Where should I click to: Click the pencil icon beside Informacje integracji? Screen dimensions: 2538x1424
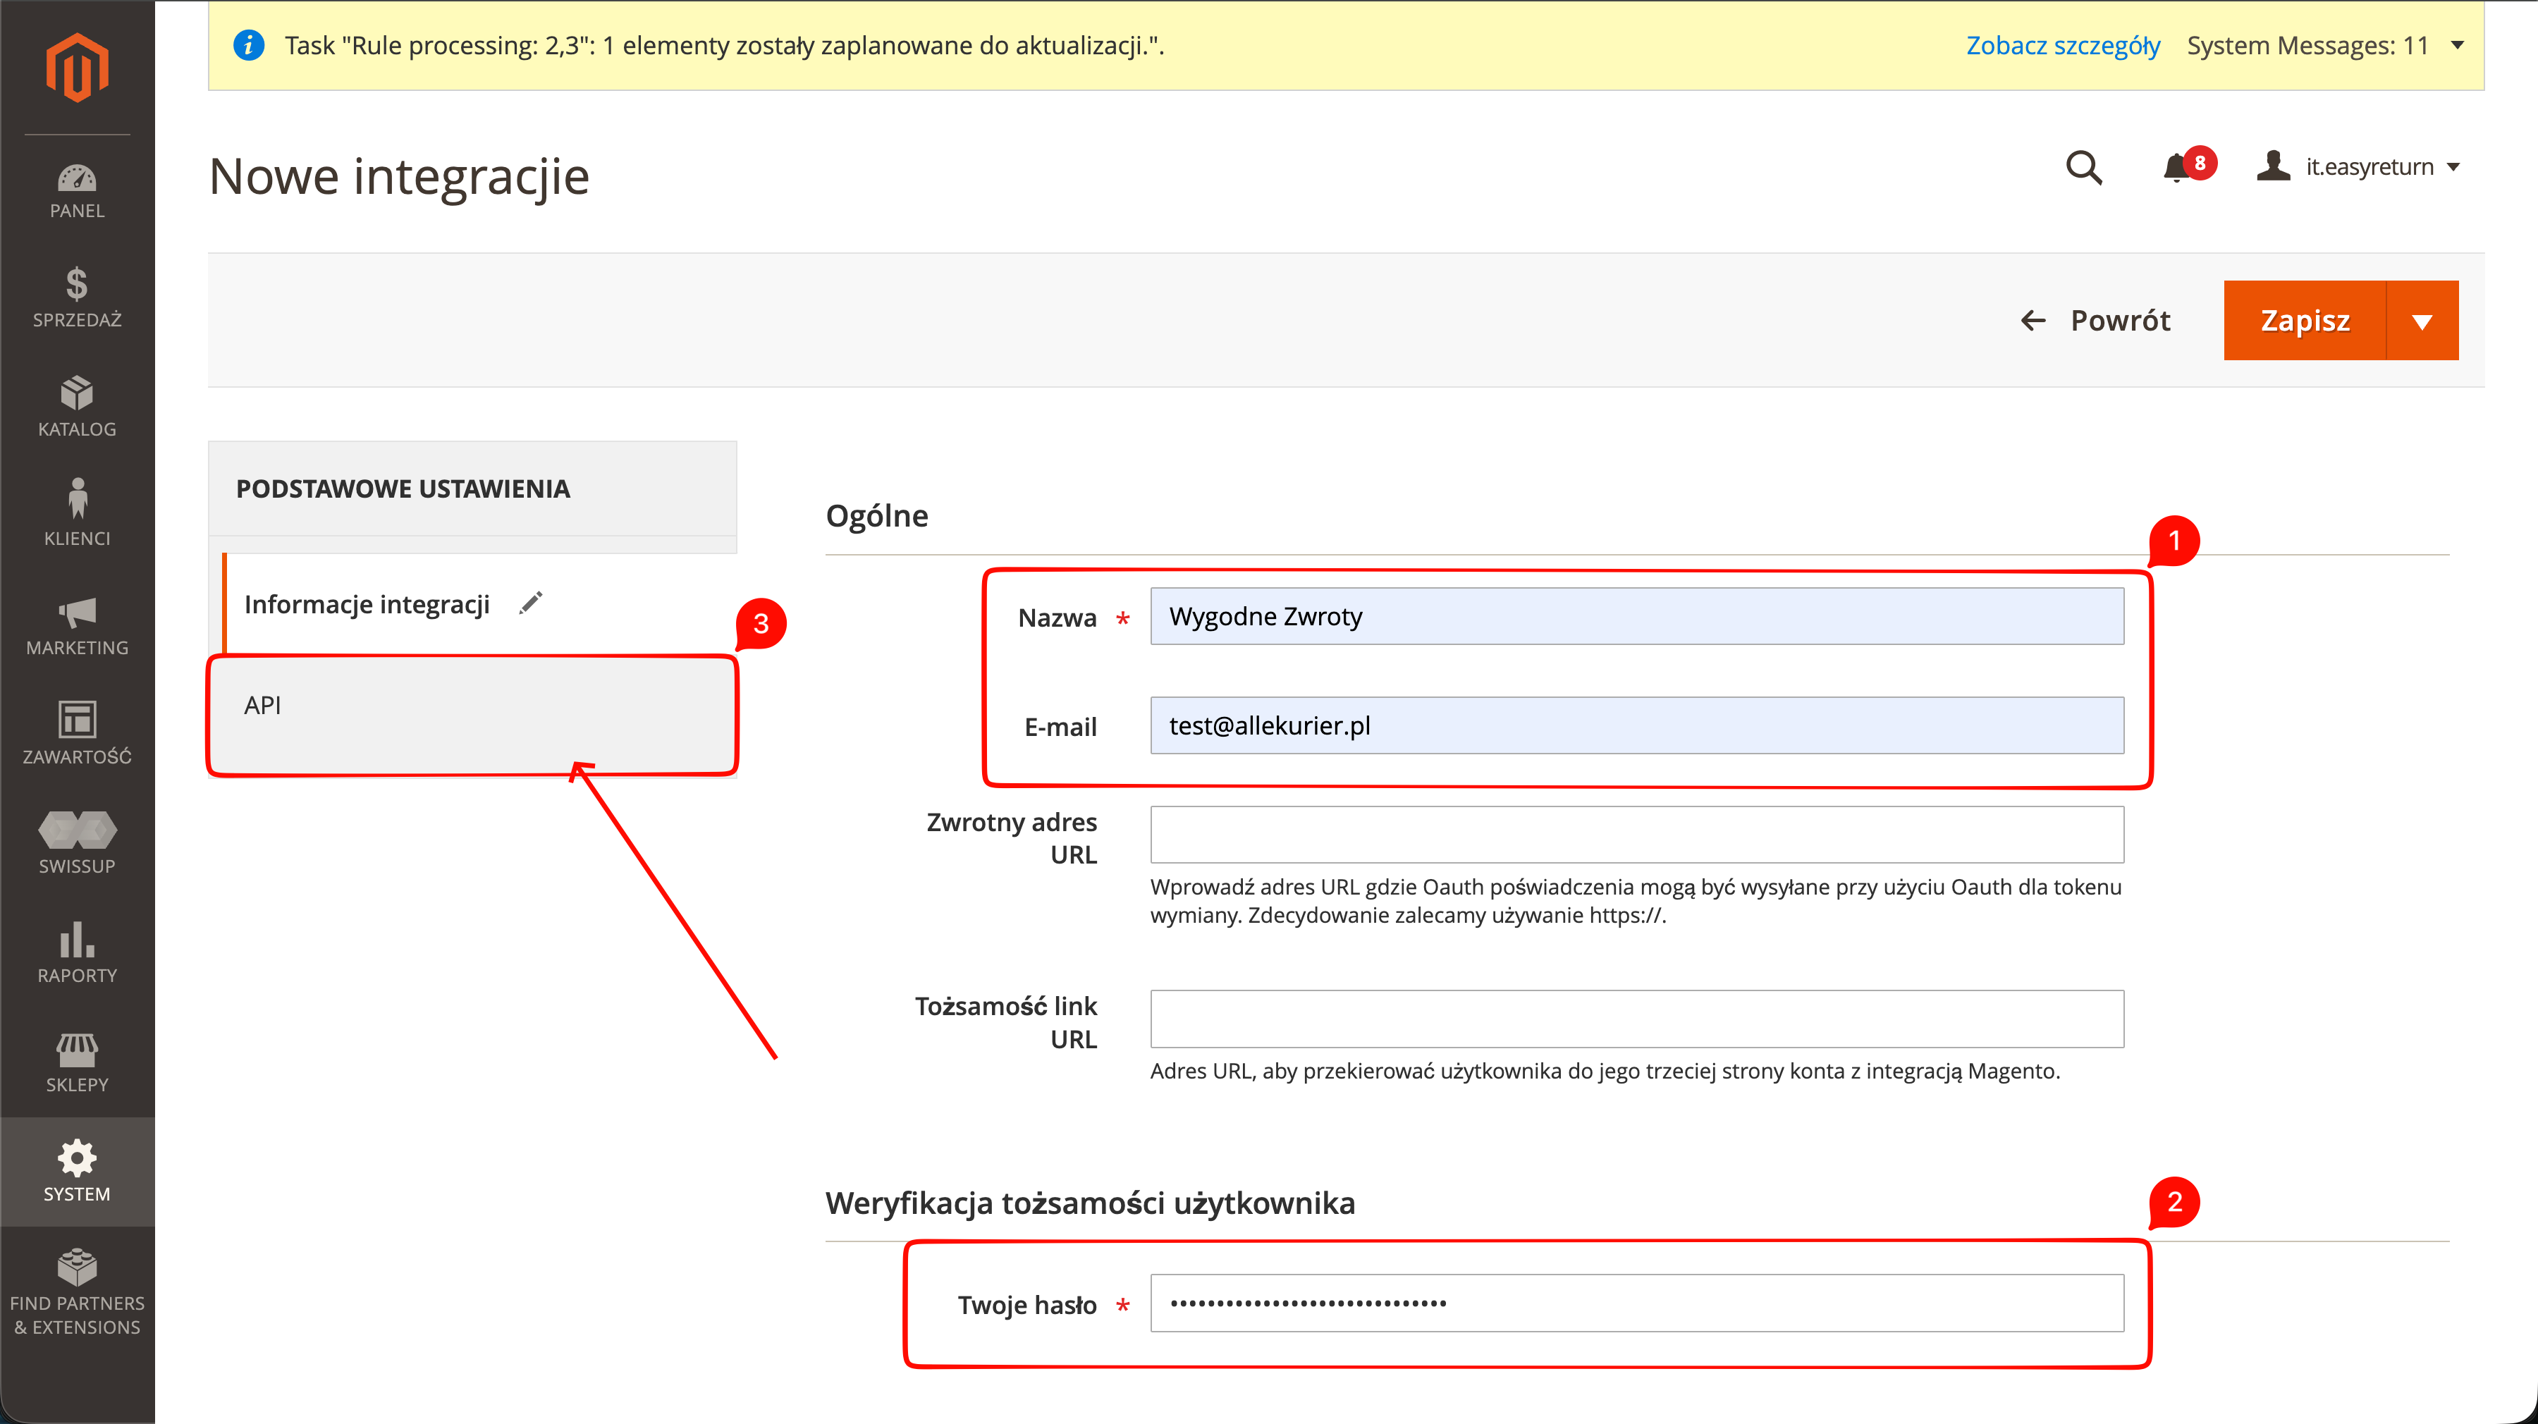(x=531, y=603)
